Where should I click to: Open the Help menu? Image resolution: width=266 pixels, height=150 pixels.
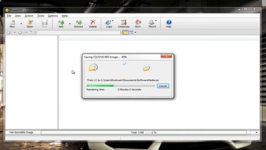click(65, 16)
